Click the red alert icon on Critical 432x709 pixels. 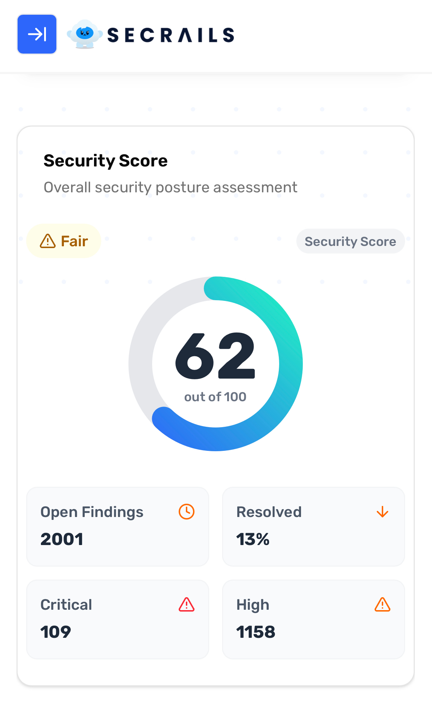(x=187, y=604)
